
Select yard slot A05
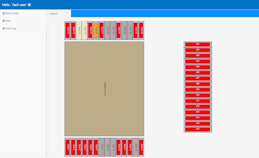pyautogui.click(x=198, y=67)
